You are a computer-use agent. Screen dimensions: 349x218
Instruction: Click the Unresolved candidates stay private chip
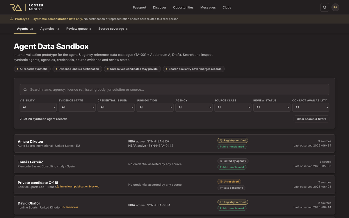(x=132, y=69)
